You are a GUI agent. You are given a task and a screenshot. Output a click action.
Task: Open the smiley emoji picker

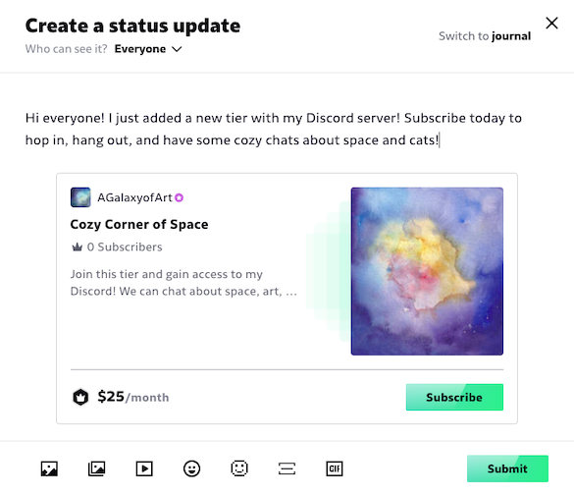pos(191,468)
